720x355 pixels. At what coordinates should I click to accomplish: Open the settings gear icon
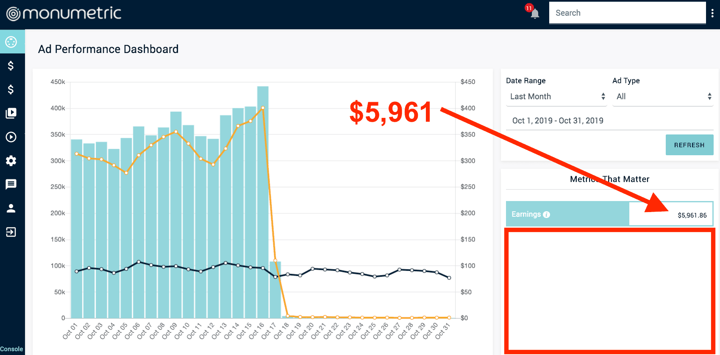pos(11,161)
